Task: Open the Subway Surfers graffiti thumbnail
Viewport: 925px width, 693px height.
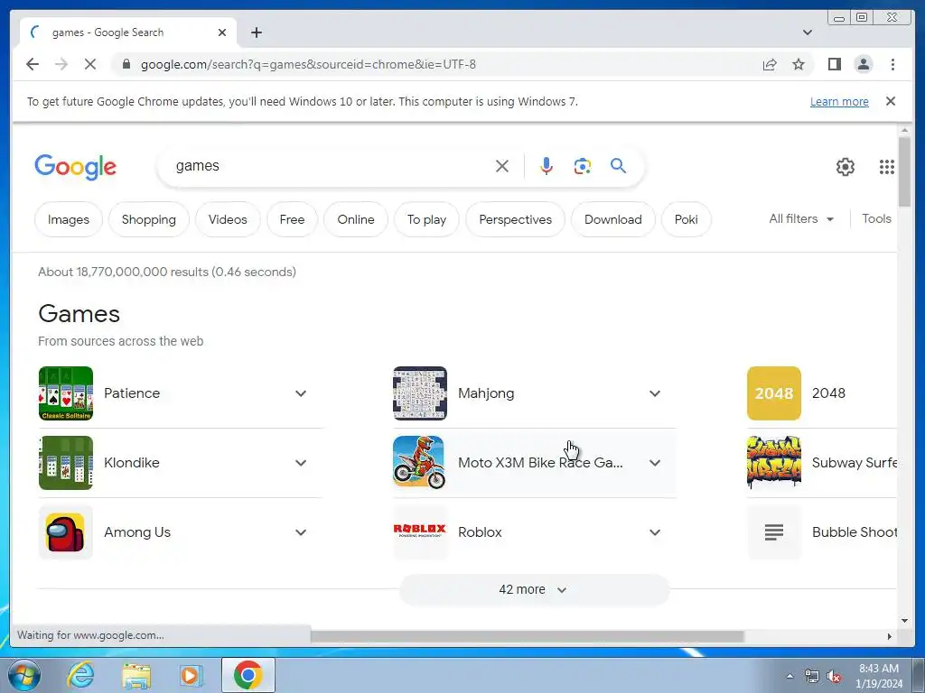Action: click(774, 463)
